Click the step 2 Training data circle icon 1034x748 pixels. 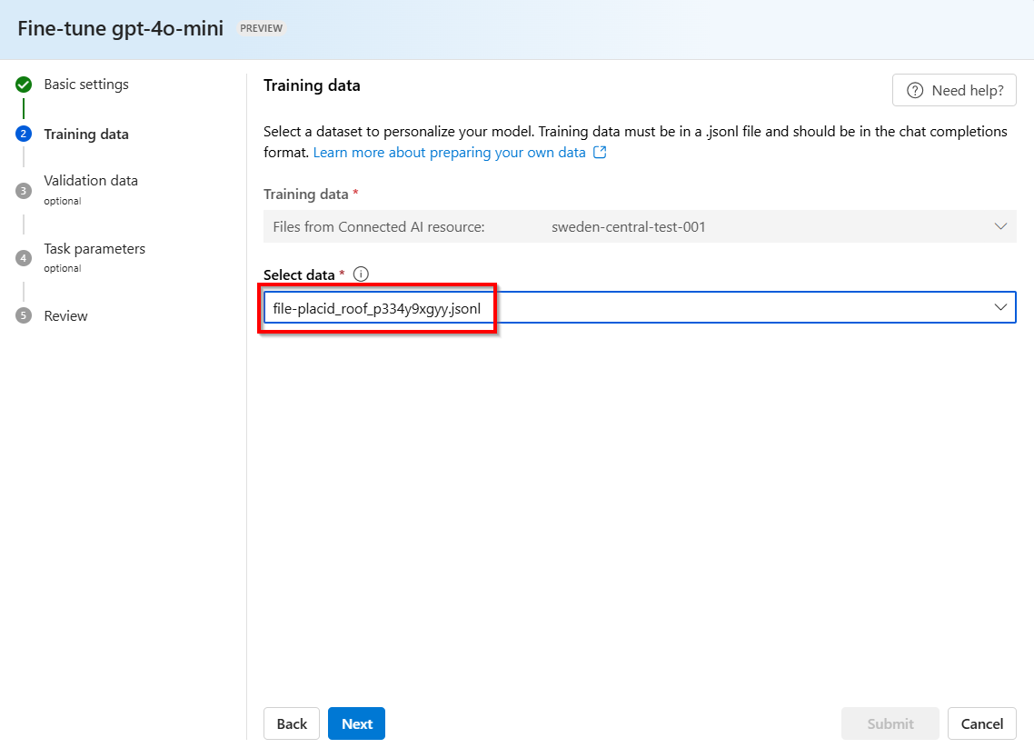(x=24, y=135)
